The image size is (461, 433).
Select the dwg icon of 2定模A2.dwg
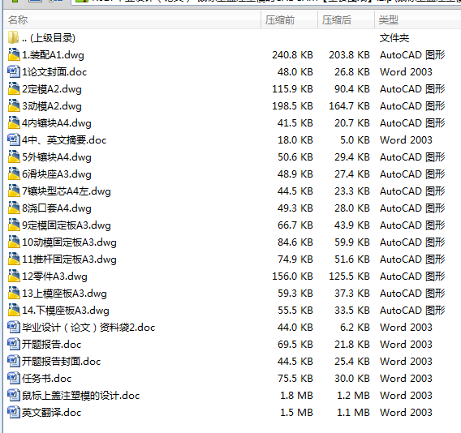[x=14, y=88]
